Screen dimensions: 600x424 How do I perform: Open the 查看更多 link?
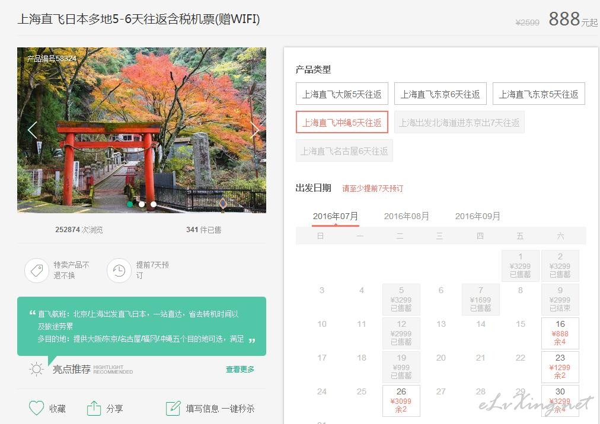[240, 370]
